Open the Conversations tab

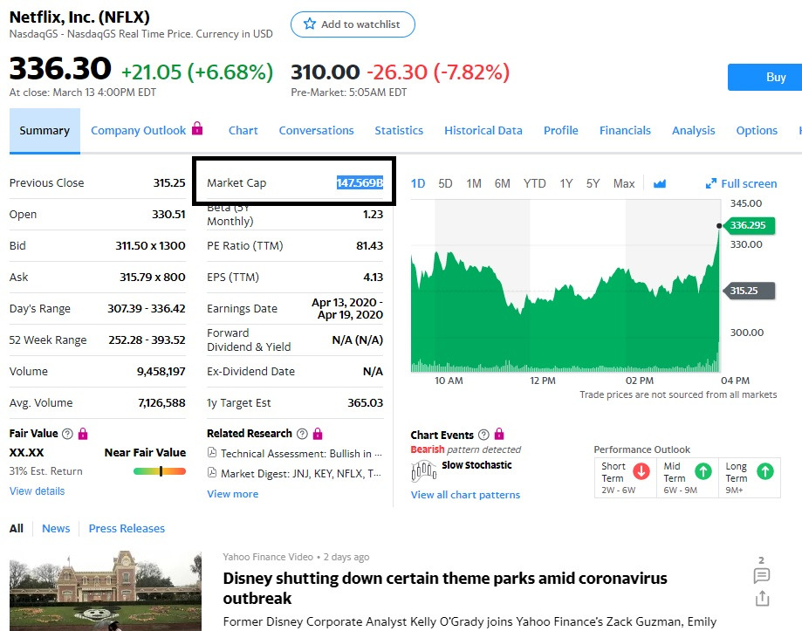pos(316,130)
